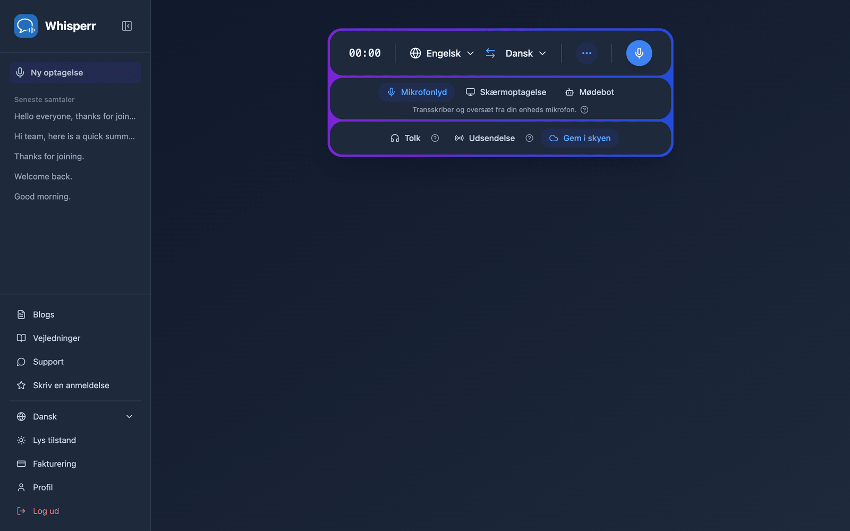Select the Skærmoptagelse tab
This screenshot has height=531, width=850.
tap(506, 92)
